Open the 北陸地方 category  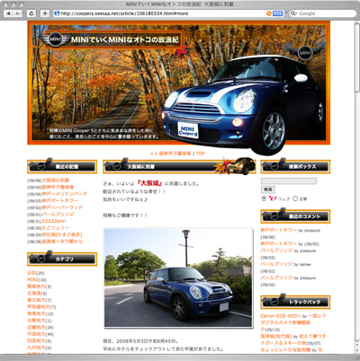(36, 321)
